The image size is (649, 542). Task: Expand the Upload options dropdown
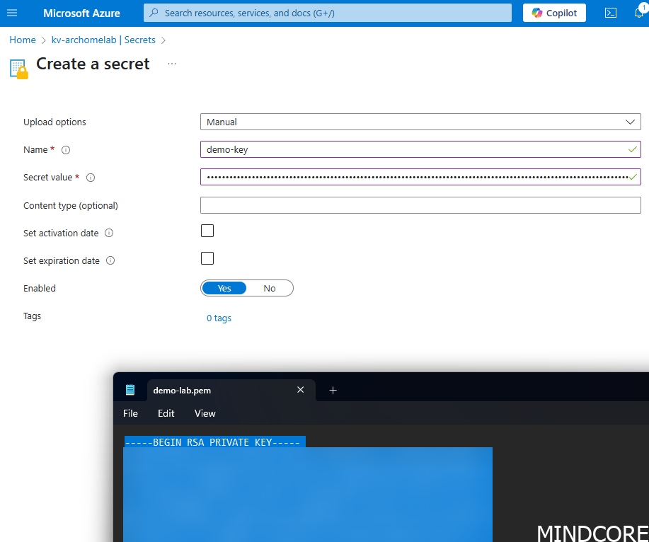tap(420, 122)
